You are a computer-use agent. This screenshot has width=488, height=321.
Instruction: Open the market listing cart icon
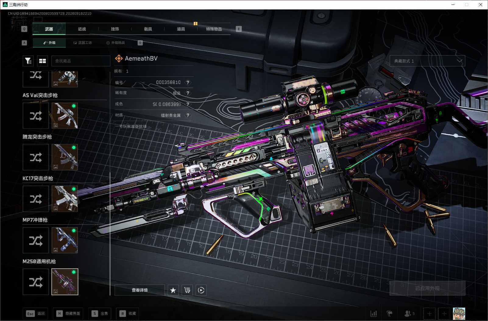pyautogui.click(x=187, y=290)
